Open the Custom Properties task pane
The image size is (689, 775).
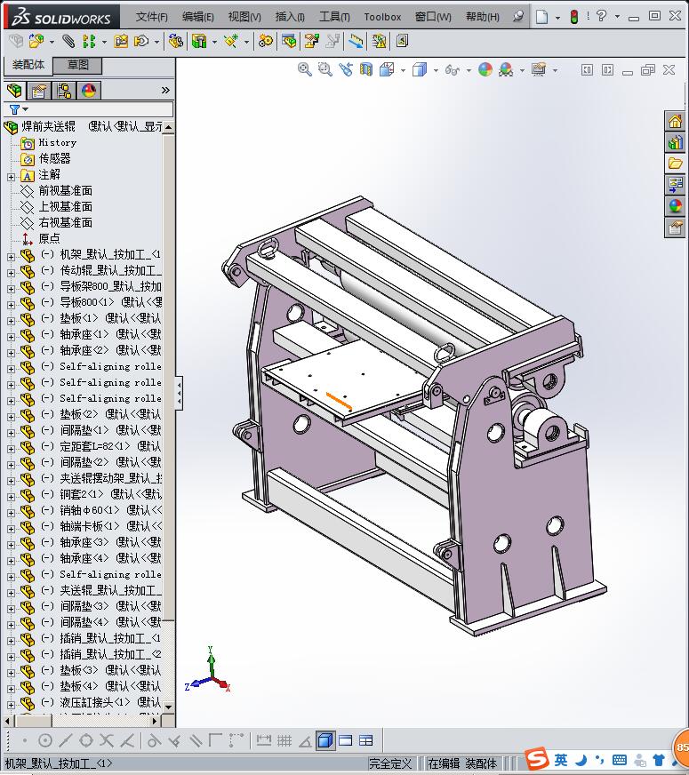[675, 228]
